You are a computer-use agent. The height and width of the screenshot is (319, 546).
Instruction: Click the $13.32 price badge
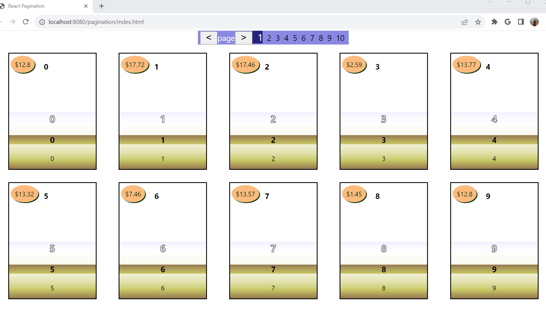pyautogui.click(x=25, y=194)
